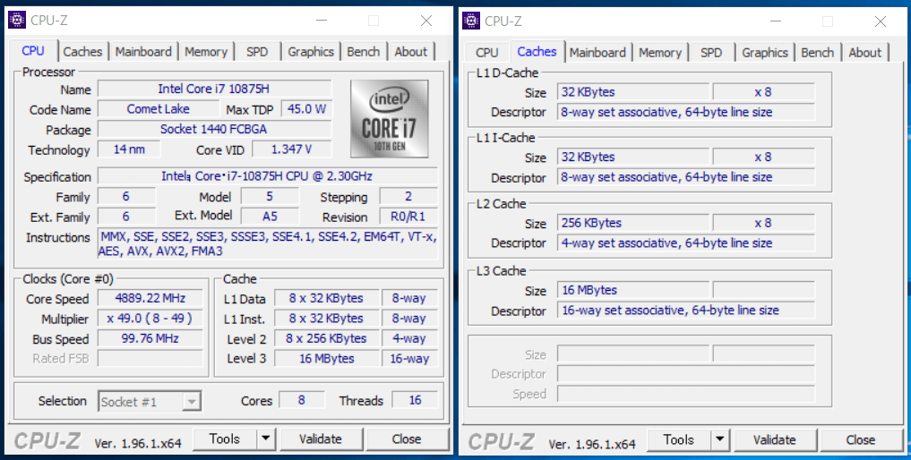Click Validate in the left window
Screen dimensions: 911x460
(320, 439)
